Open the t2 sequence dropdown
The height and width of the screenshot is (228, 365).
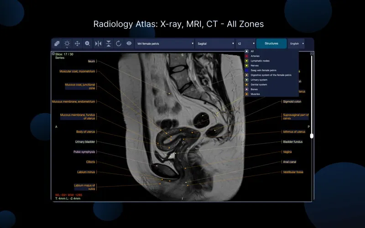245,43
